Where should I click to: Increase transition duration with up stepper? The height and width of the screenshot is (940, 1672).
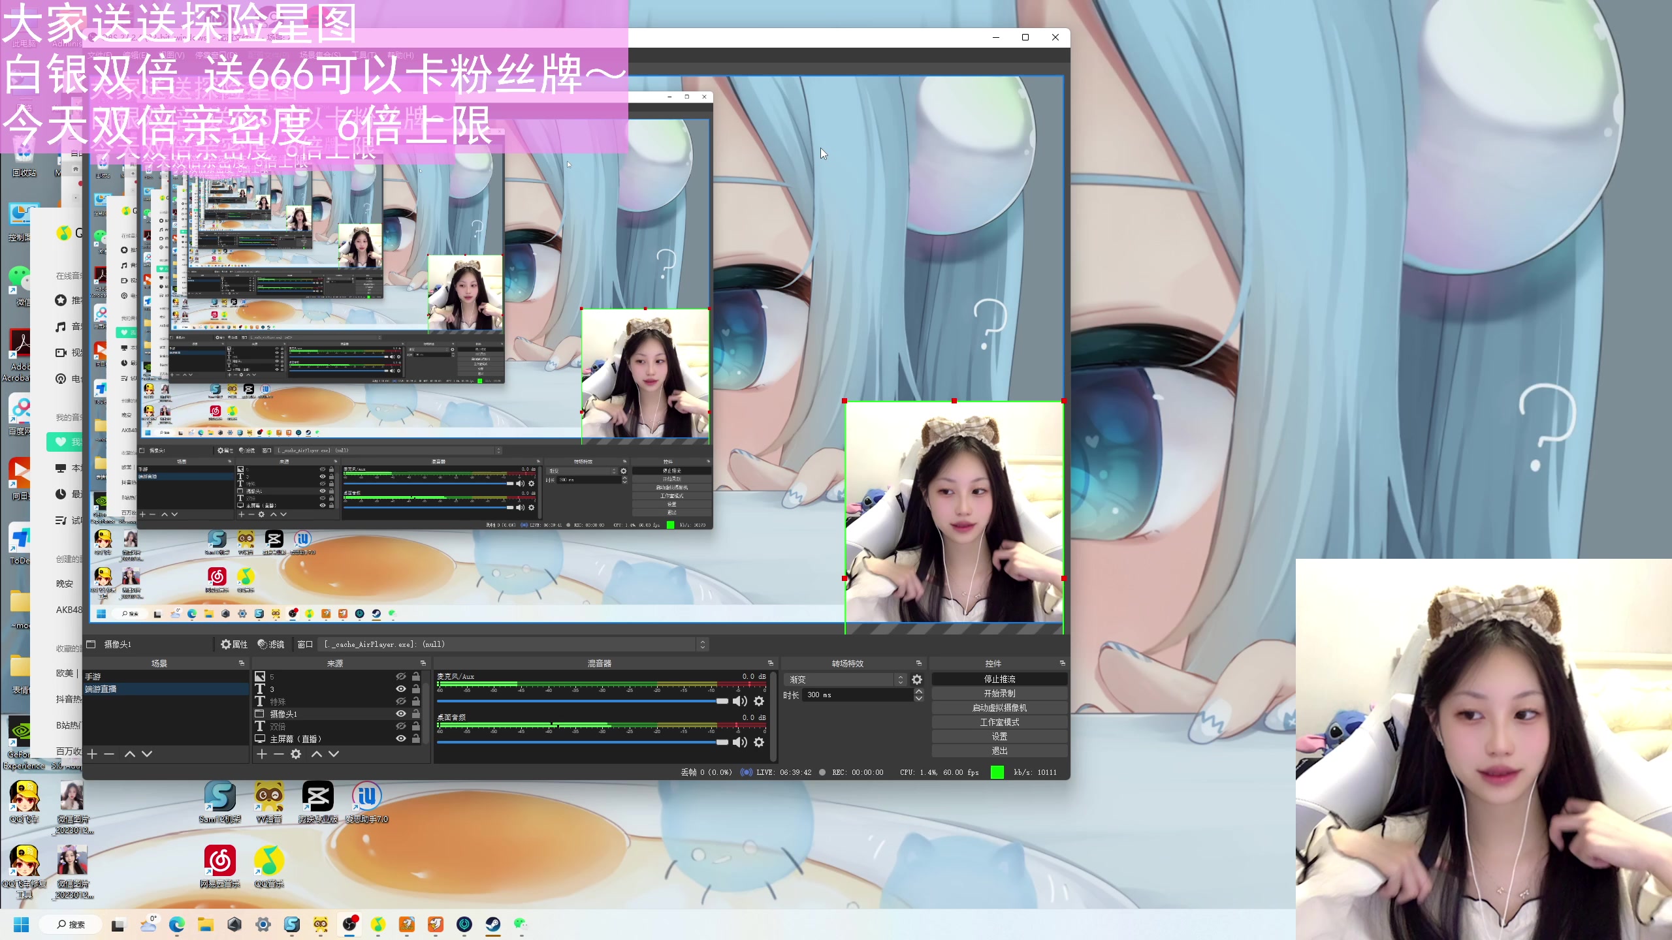coord(919,691)
